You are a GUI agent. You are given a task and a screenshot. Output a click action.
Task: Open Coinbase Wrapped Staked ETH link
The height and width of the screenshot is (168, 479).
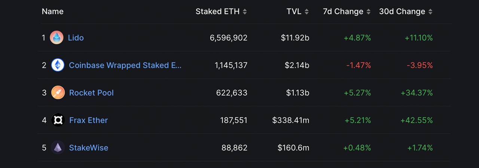125,65
